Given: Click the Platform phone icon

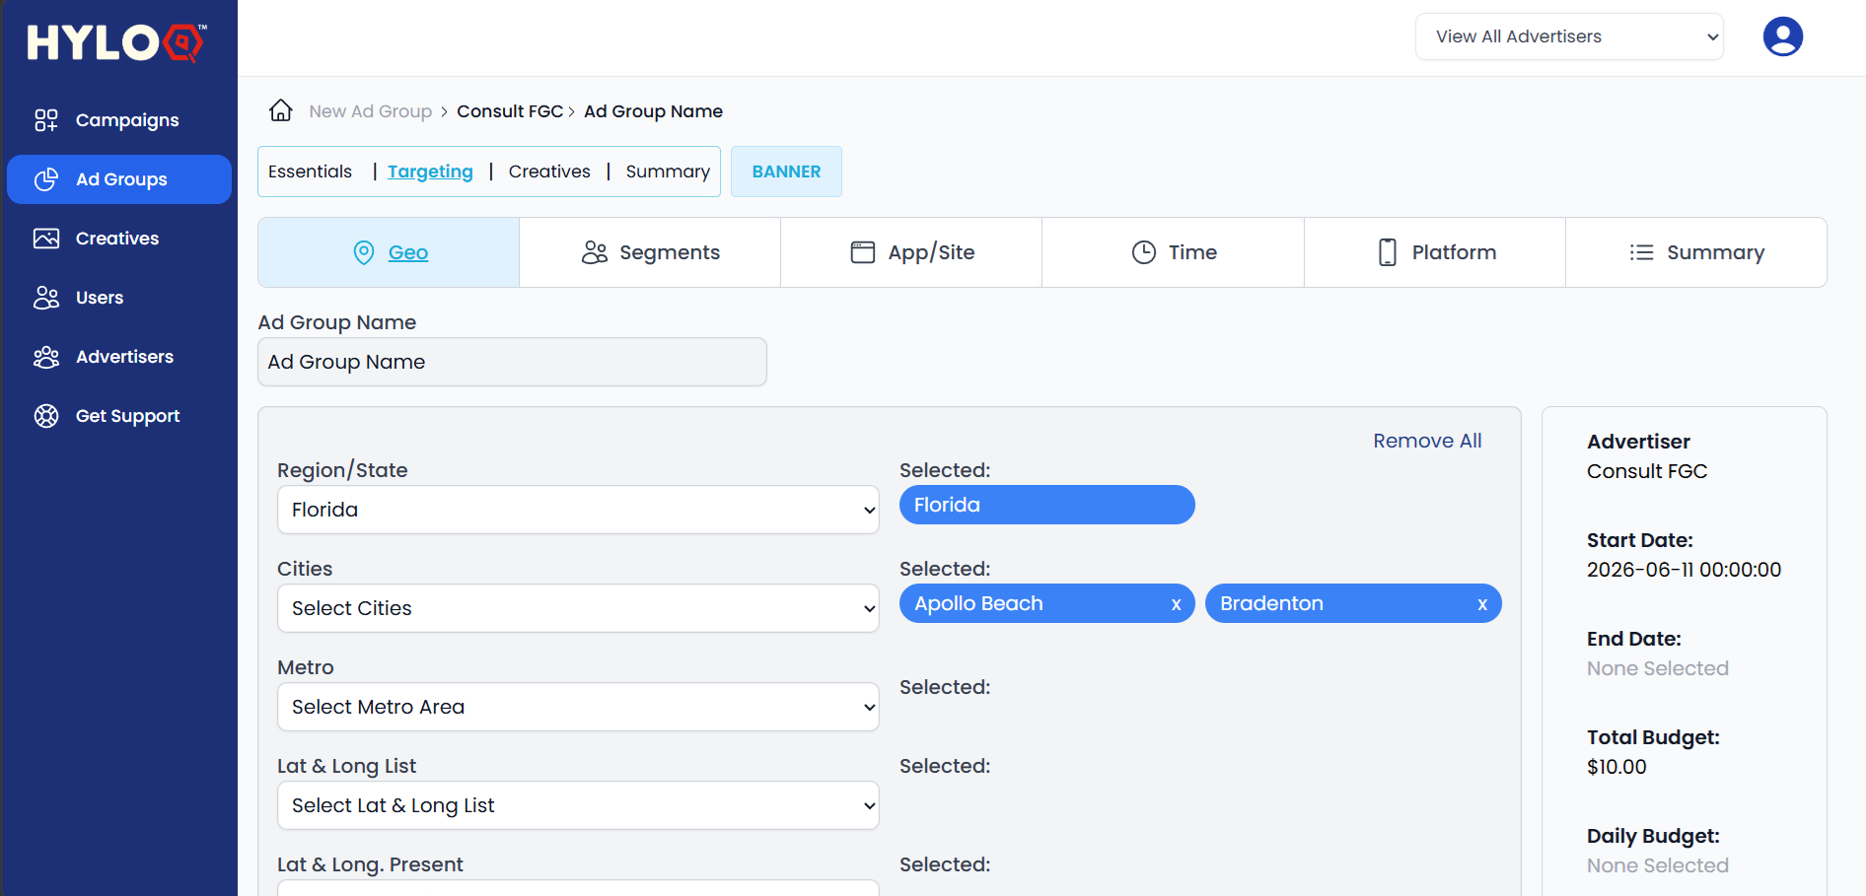Looking at the screenshot, I should pos(1388,252).
